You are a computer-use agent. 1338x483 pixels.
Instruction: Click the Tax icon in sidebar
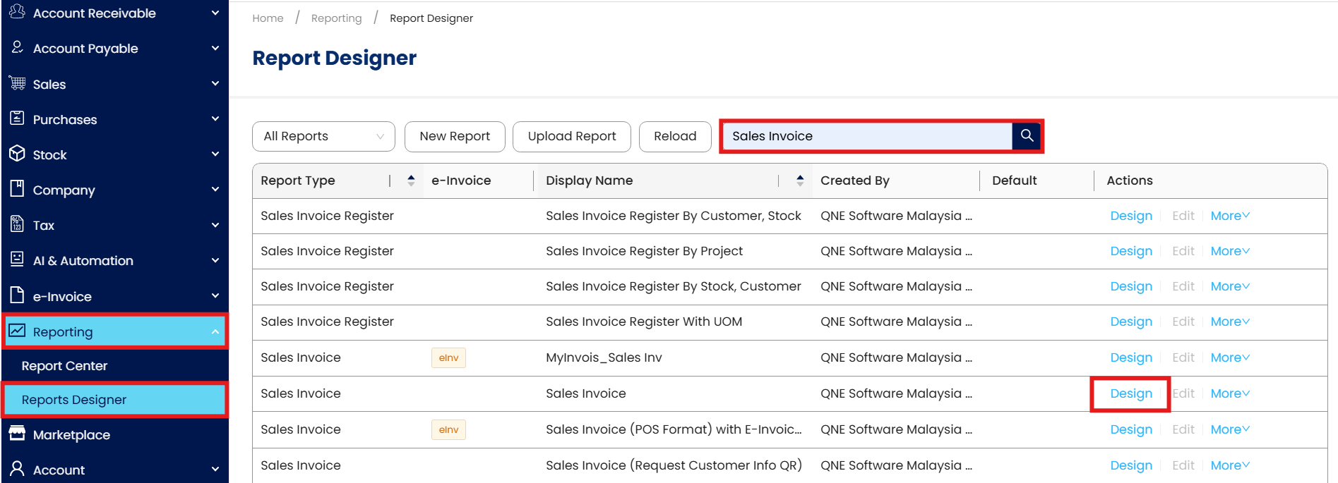click(x=18, y=224)
